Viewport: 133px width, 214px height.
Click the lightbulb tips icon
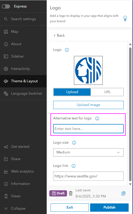click(x=125, y=19)
